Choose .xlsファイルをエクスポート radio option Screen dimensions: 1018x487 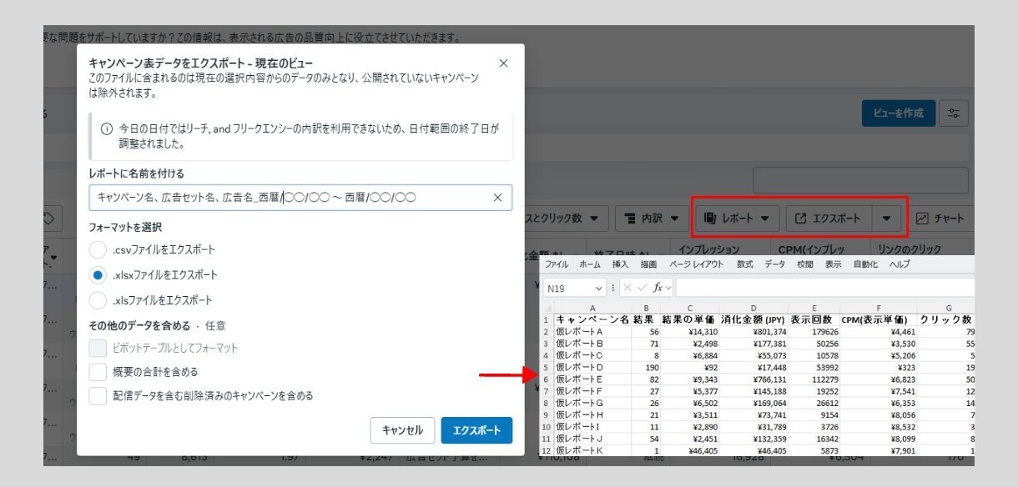[98, 300]
